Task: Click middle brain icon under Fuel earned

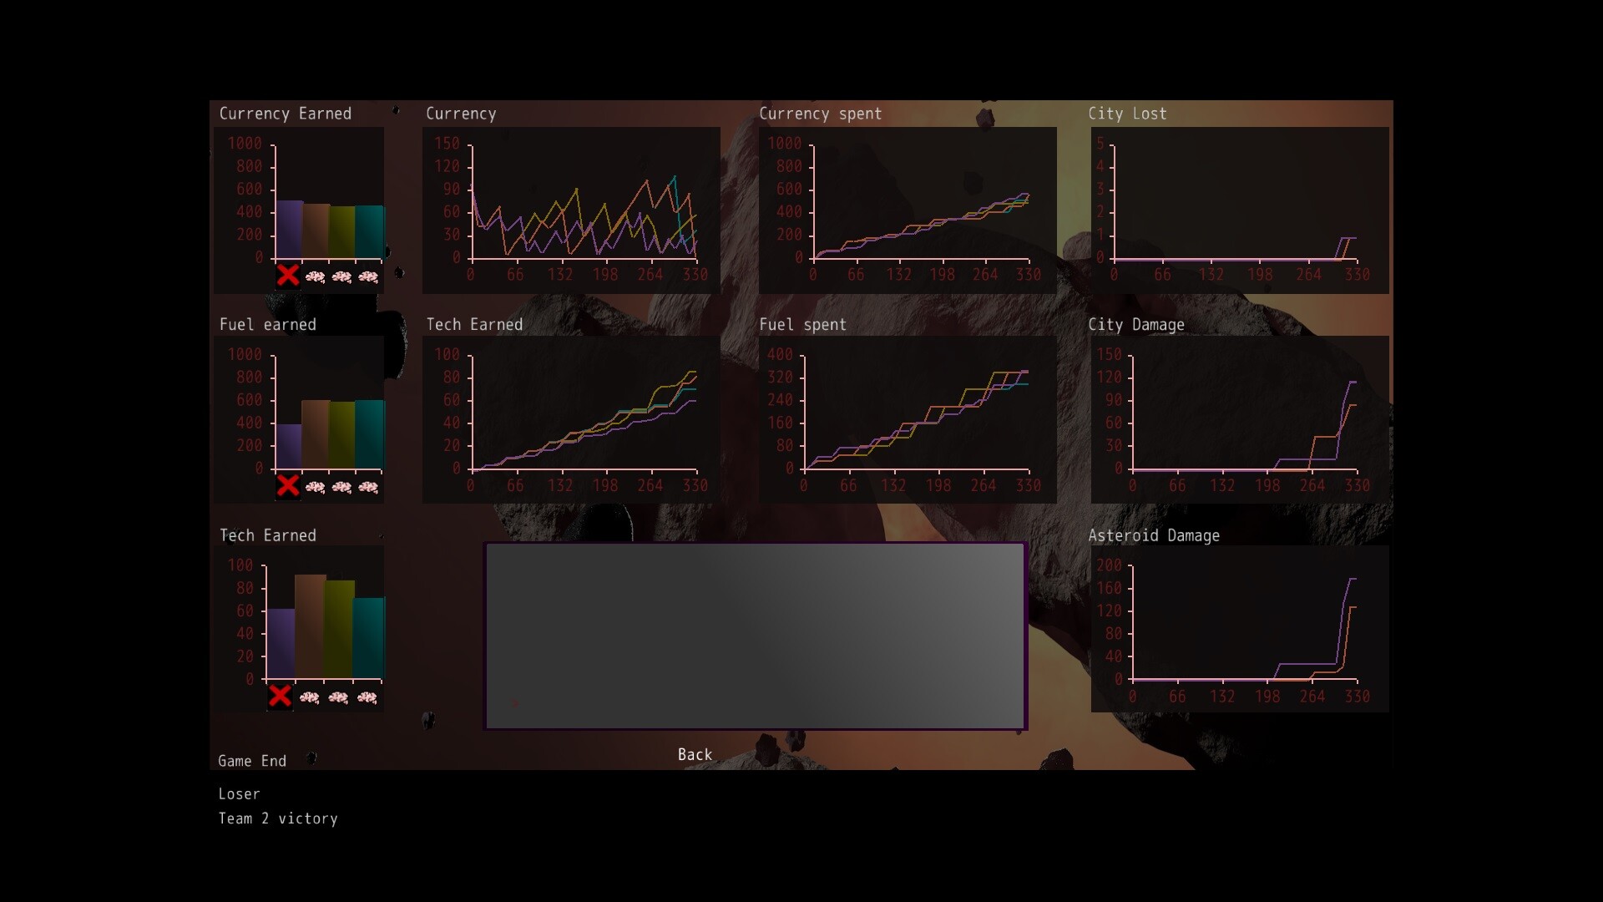Action: [341, 487]
